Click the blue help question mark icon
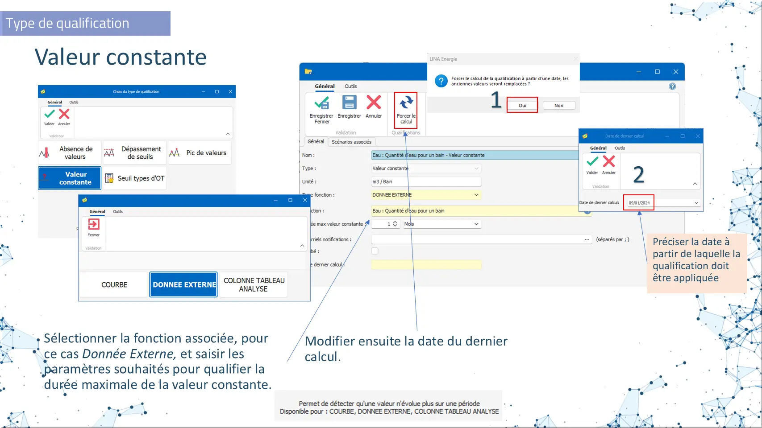 point(672,86)
